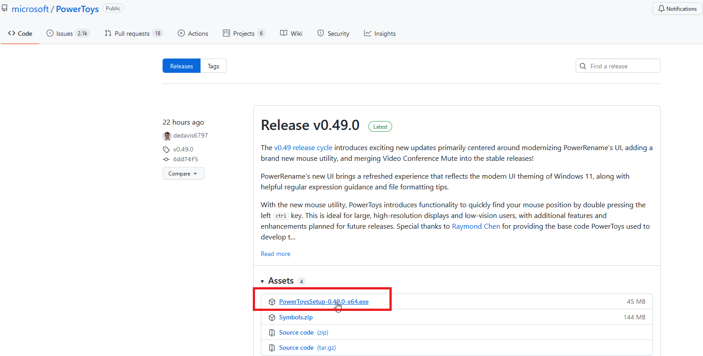Image resolution: width=703 pixels, height=356 pixels.
Task: Click the Wiki book icon
Action: pos(284,33)
